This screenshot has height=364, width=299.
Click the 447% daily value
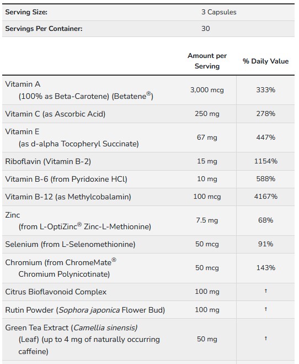pos(265,137)
